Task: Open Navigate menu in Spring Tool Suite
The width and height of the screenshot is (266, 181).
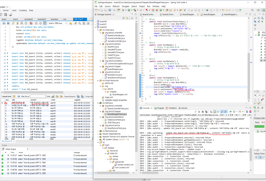Action: 125,6
